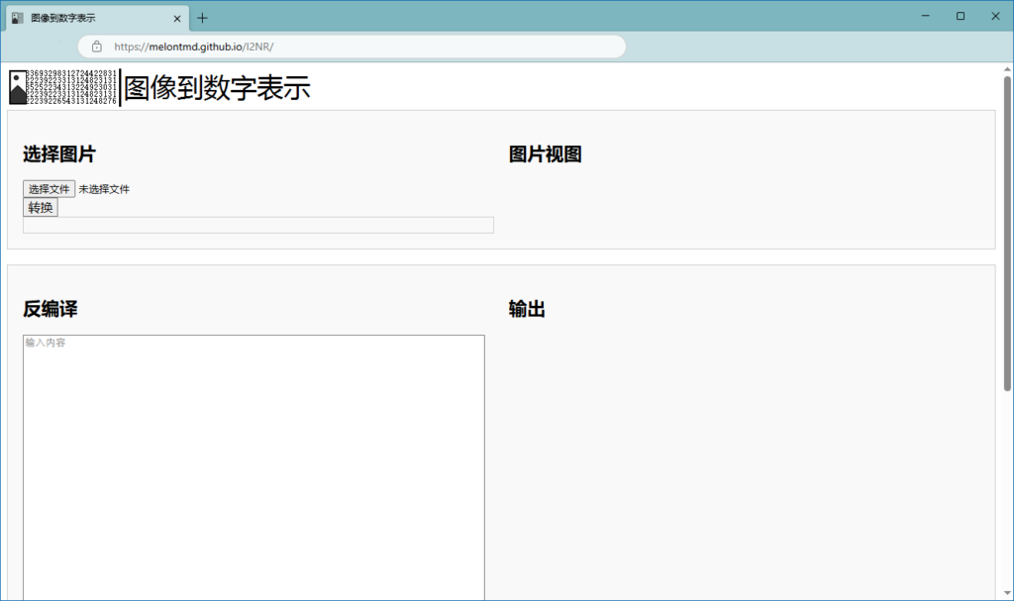Maximize the browser window

961,16
